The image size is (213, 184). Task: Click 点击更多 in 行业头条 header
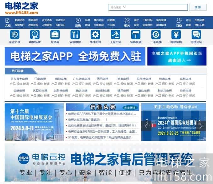130,108
